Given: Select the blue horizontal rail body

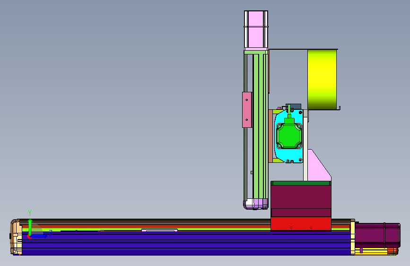Looking at the screenshot, I should pos(186,243).
